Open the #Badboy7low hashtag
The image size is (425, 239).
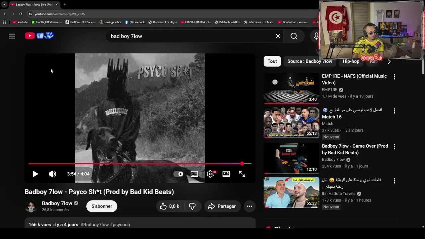coord(95,225)
